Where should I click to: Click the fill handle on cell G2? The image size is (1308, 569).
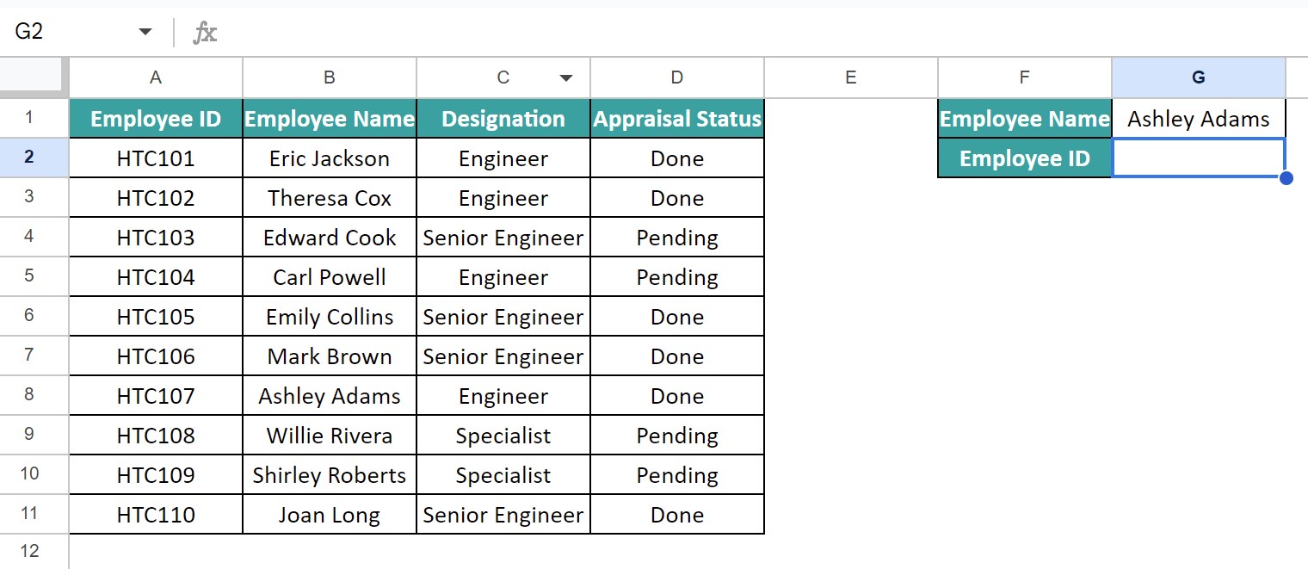(x=1286, y=178)
